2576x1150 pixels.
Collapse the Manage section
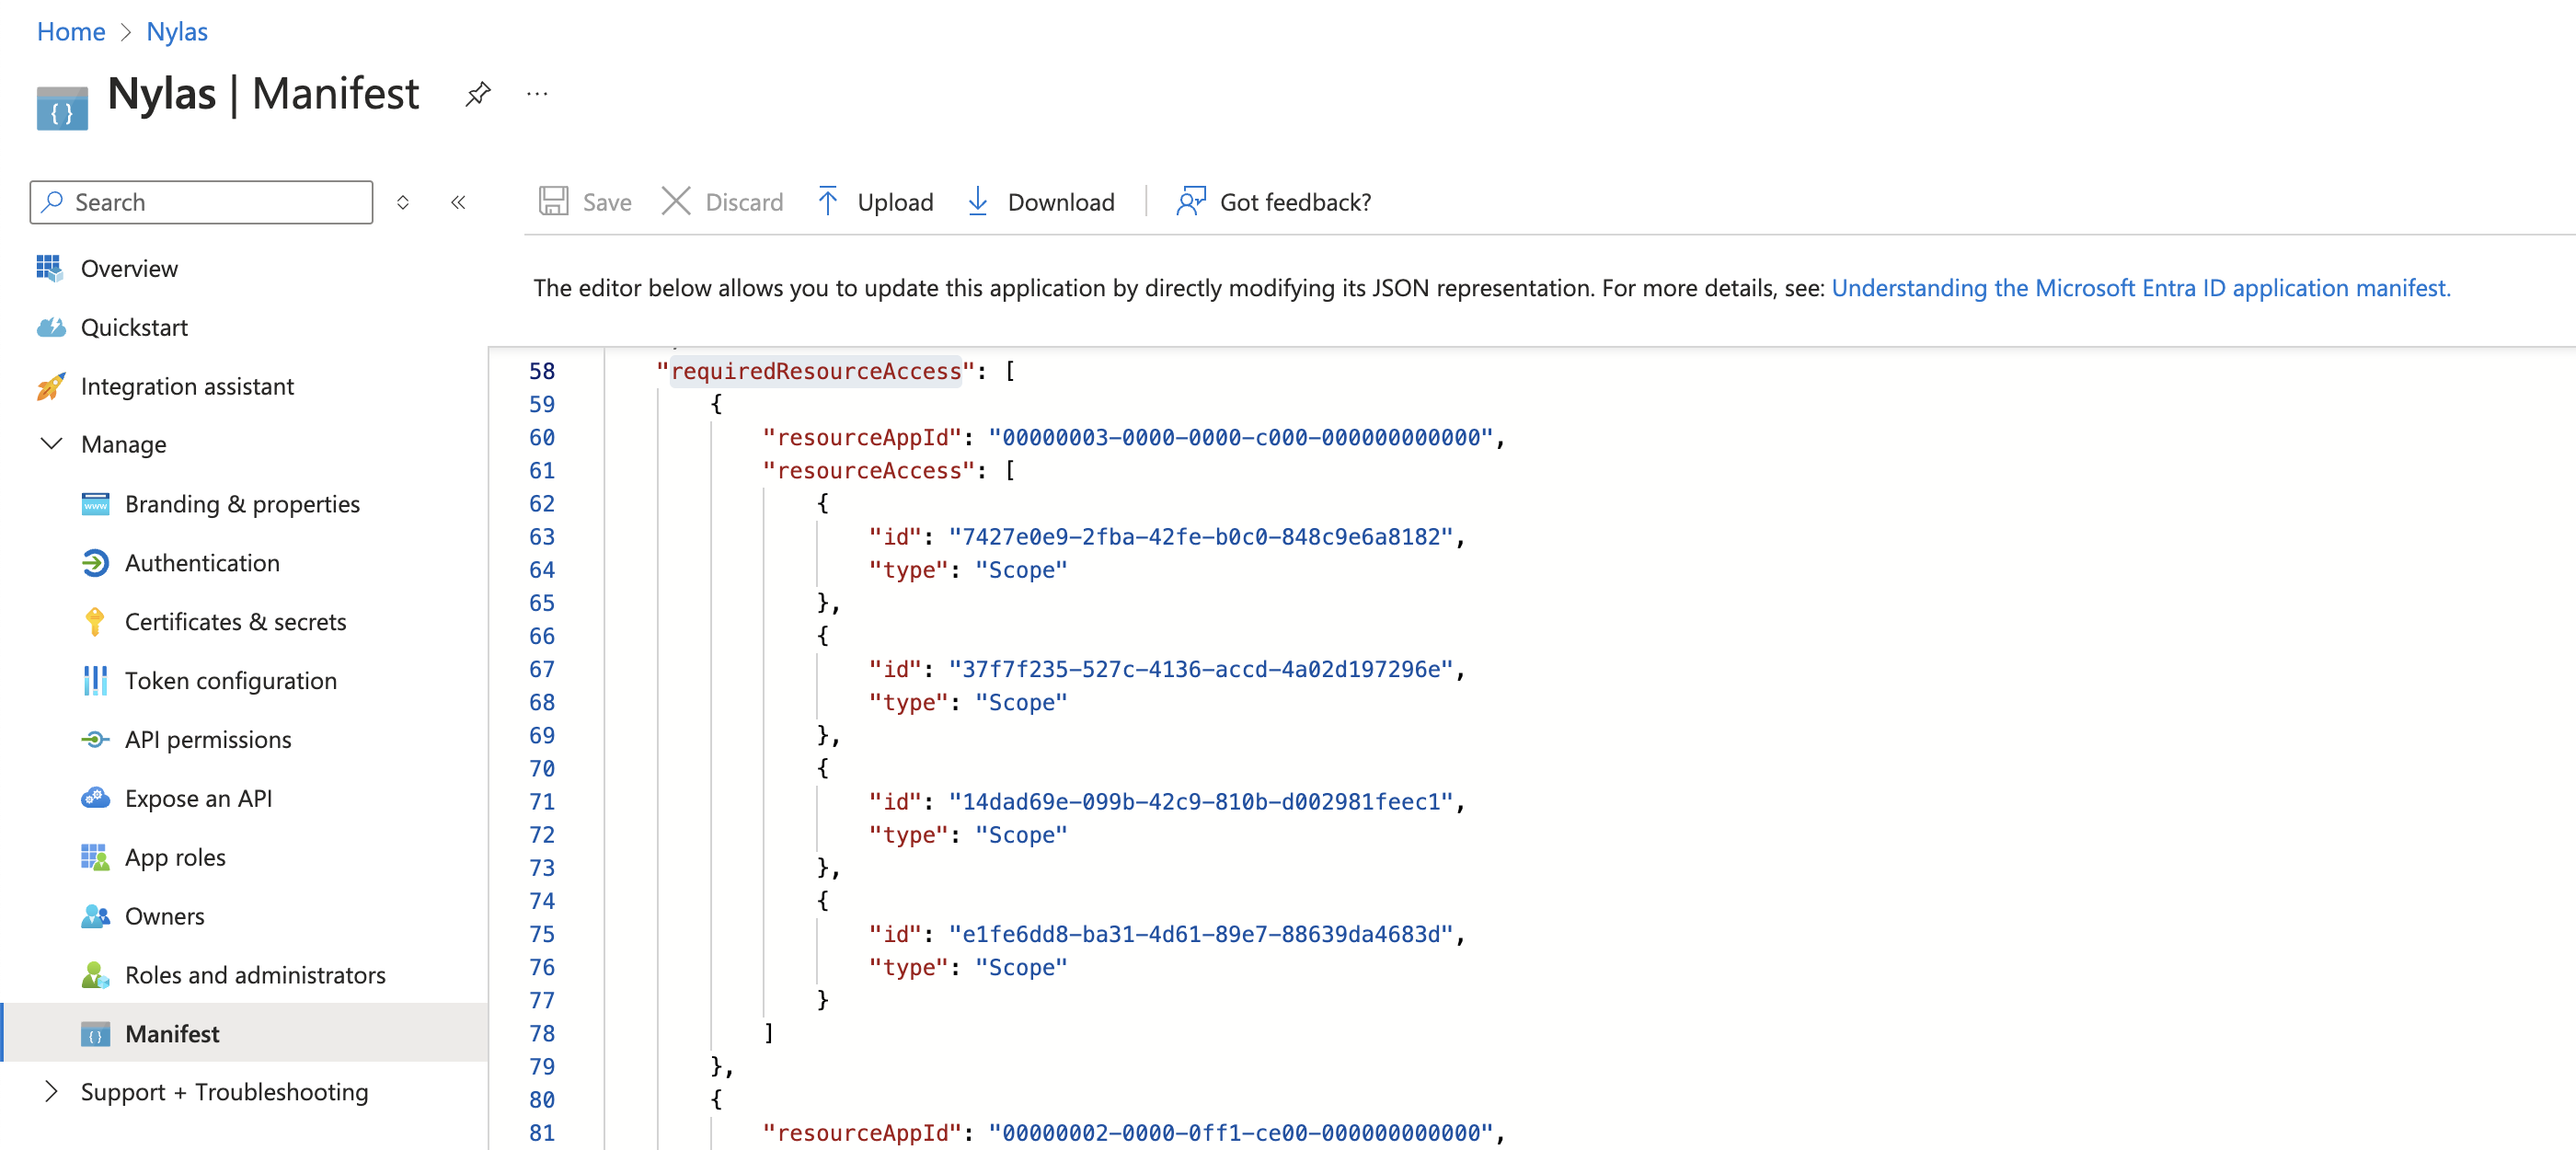coord(53,444)
